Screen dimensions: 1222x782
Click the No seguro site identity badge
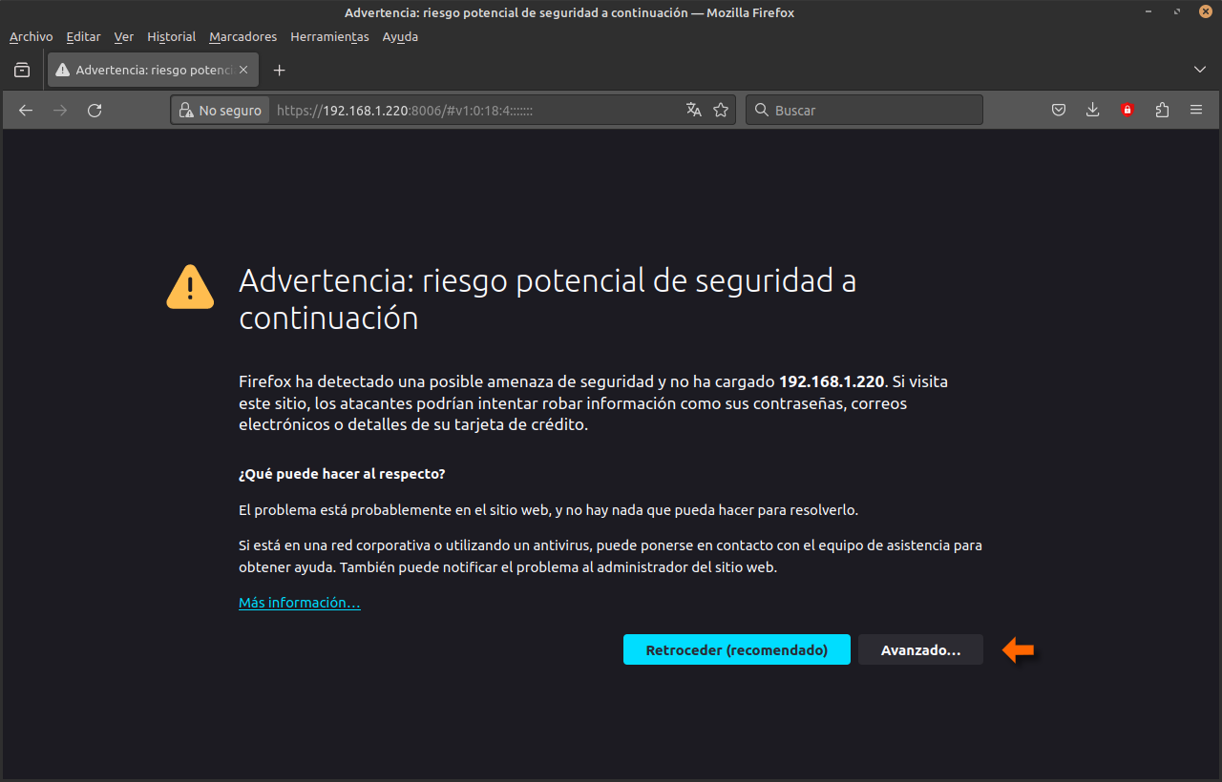(x=221, y=111)
